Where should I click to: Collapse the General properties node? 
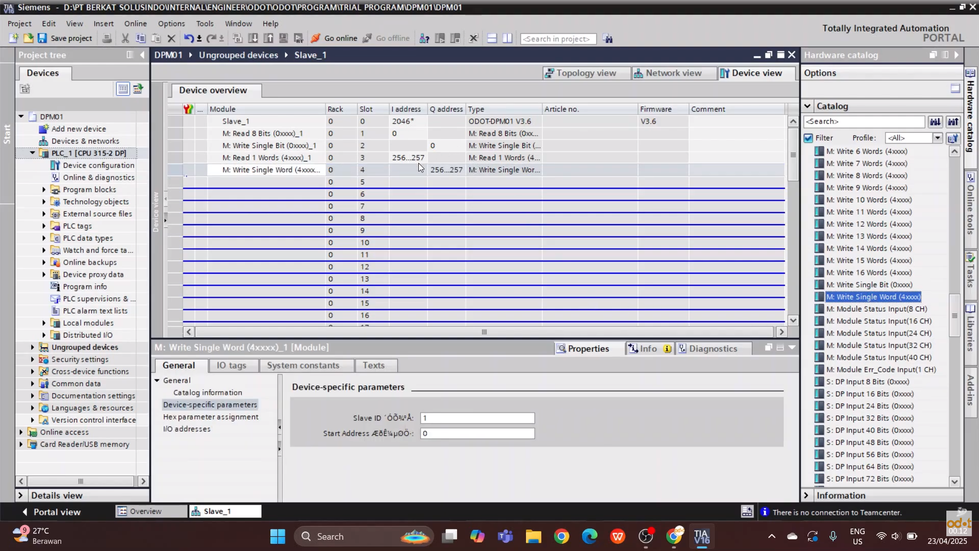(x=157, y=380)
